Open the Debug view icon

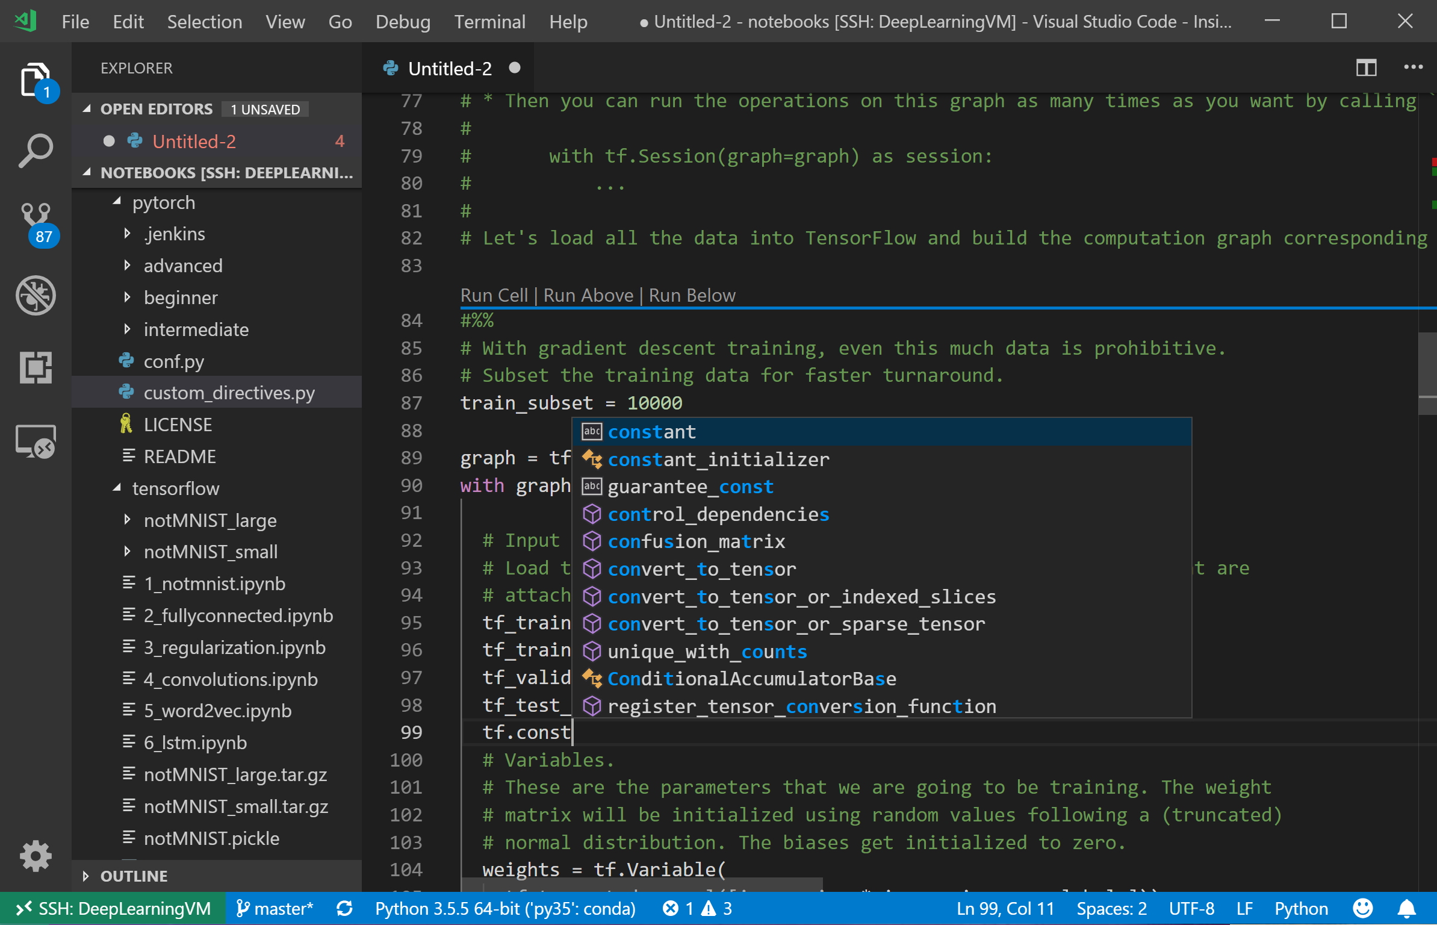click(36, 295)
